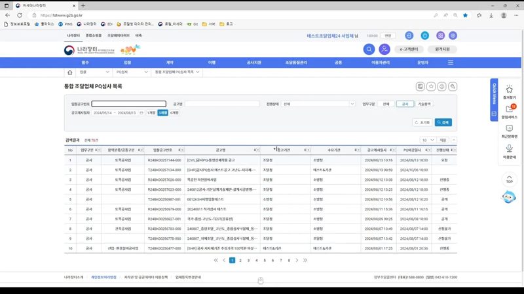This screenshot has height=294, width=524.
Task: Go to next page arrow
Action: tap(297, 260)
